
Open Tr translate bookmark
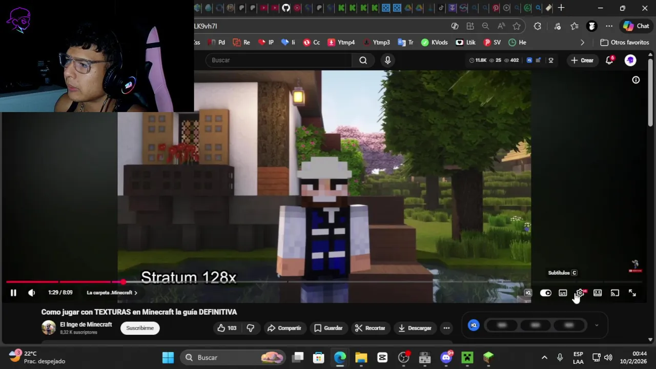point(405,43)
